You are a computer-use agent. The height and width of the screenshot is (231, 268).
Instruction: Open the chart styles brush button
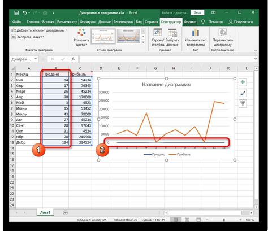pyautogui.click(x=243, y=93)
